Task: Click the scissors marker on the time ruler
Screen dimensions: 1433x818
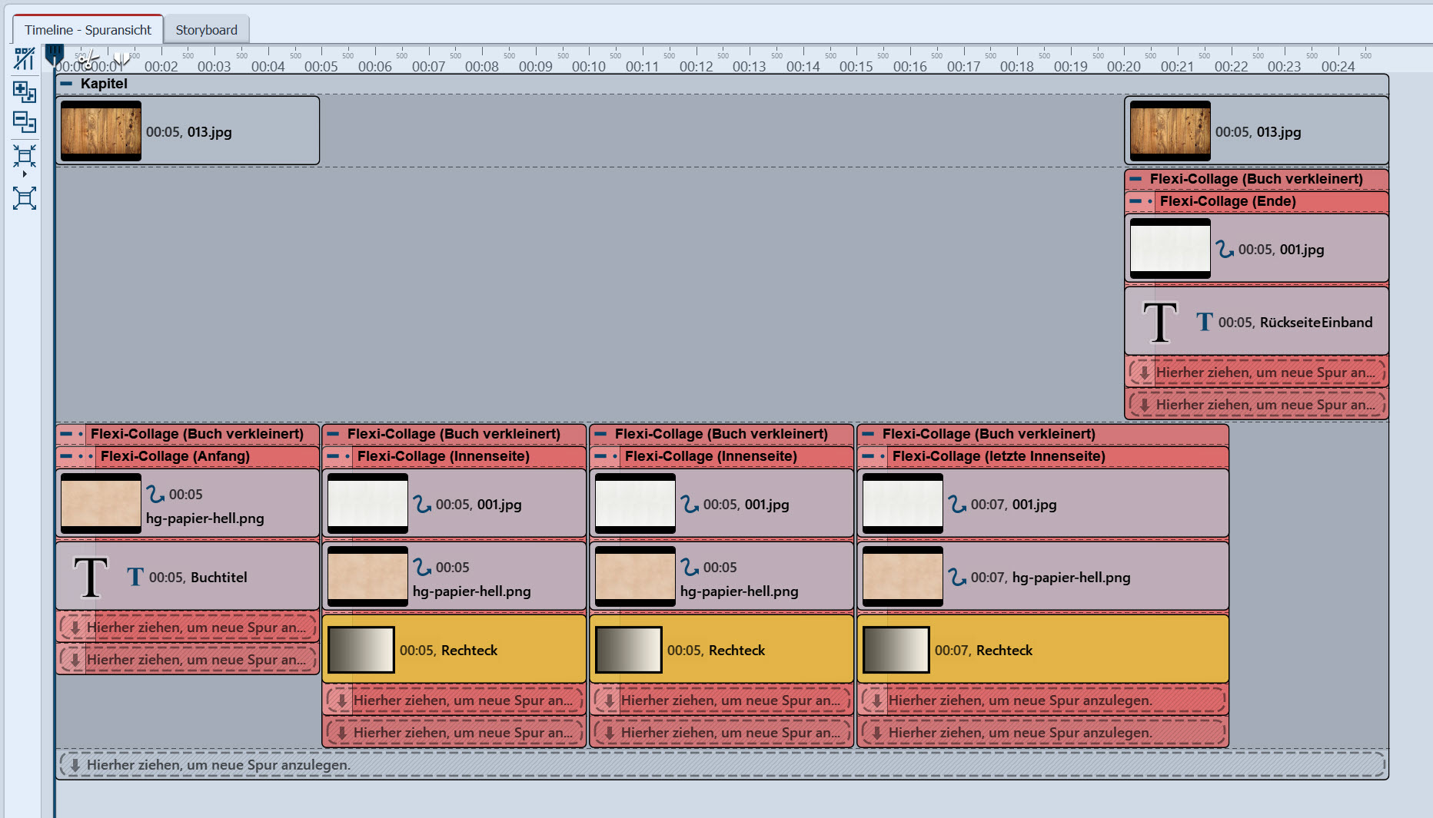Action: pos(88,58)
